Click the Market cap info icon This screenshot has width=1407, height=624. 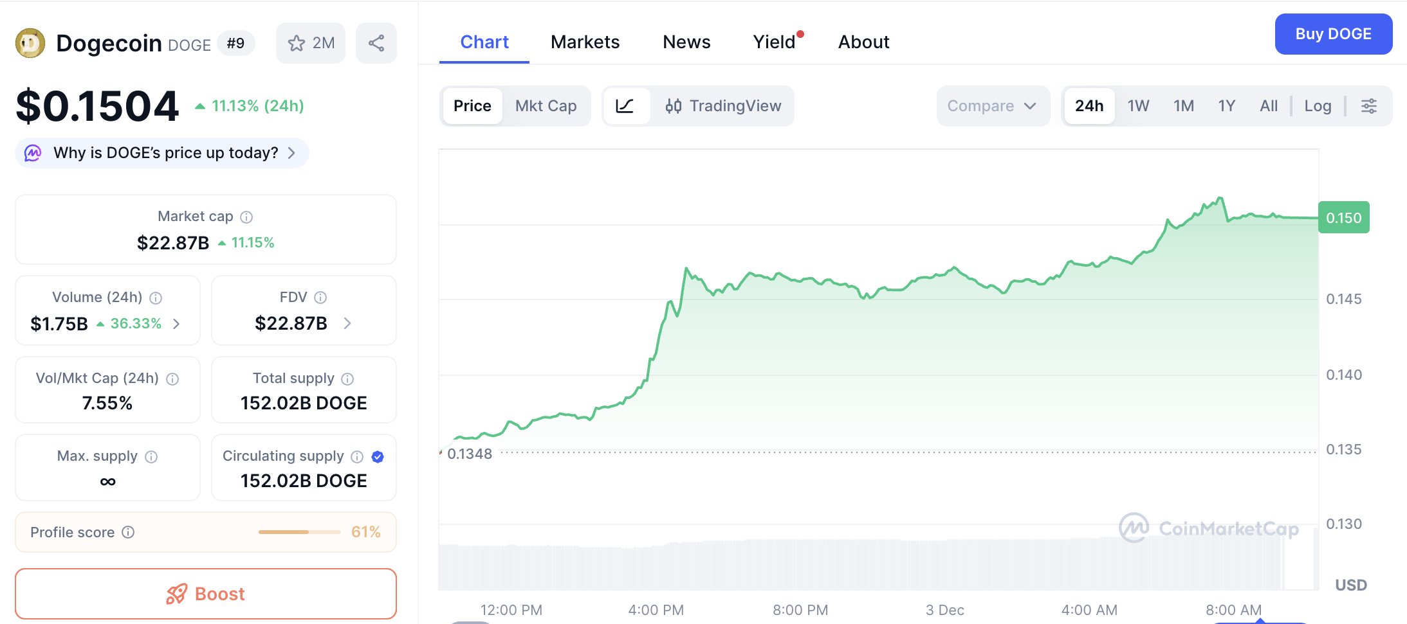point(247,217)
